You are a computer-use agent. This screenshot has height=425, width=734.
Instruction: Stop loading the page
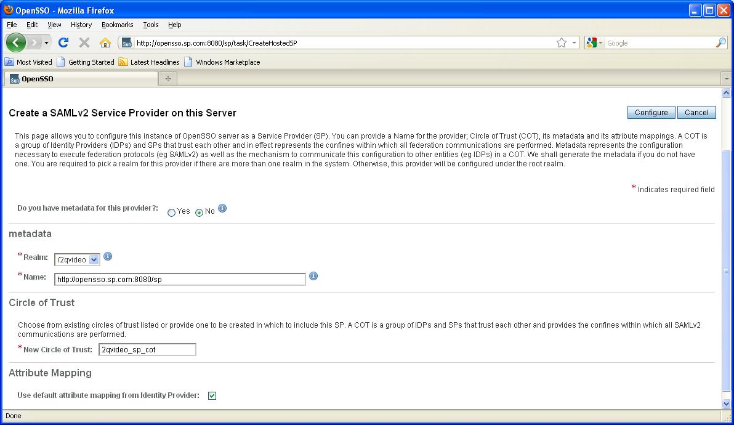(x=84, y=43)
